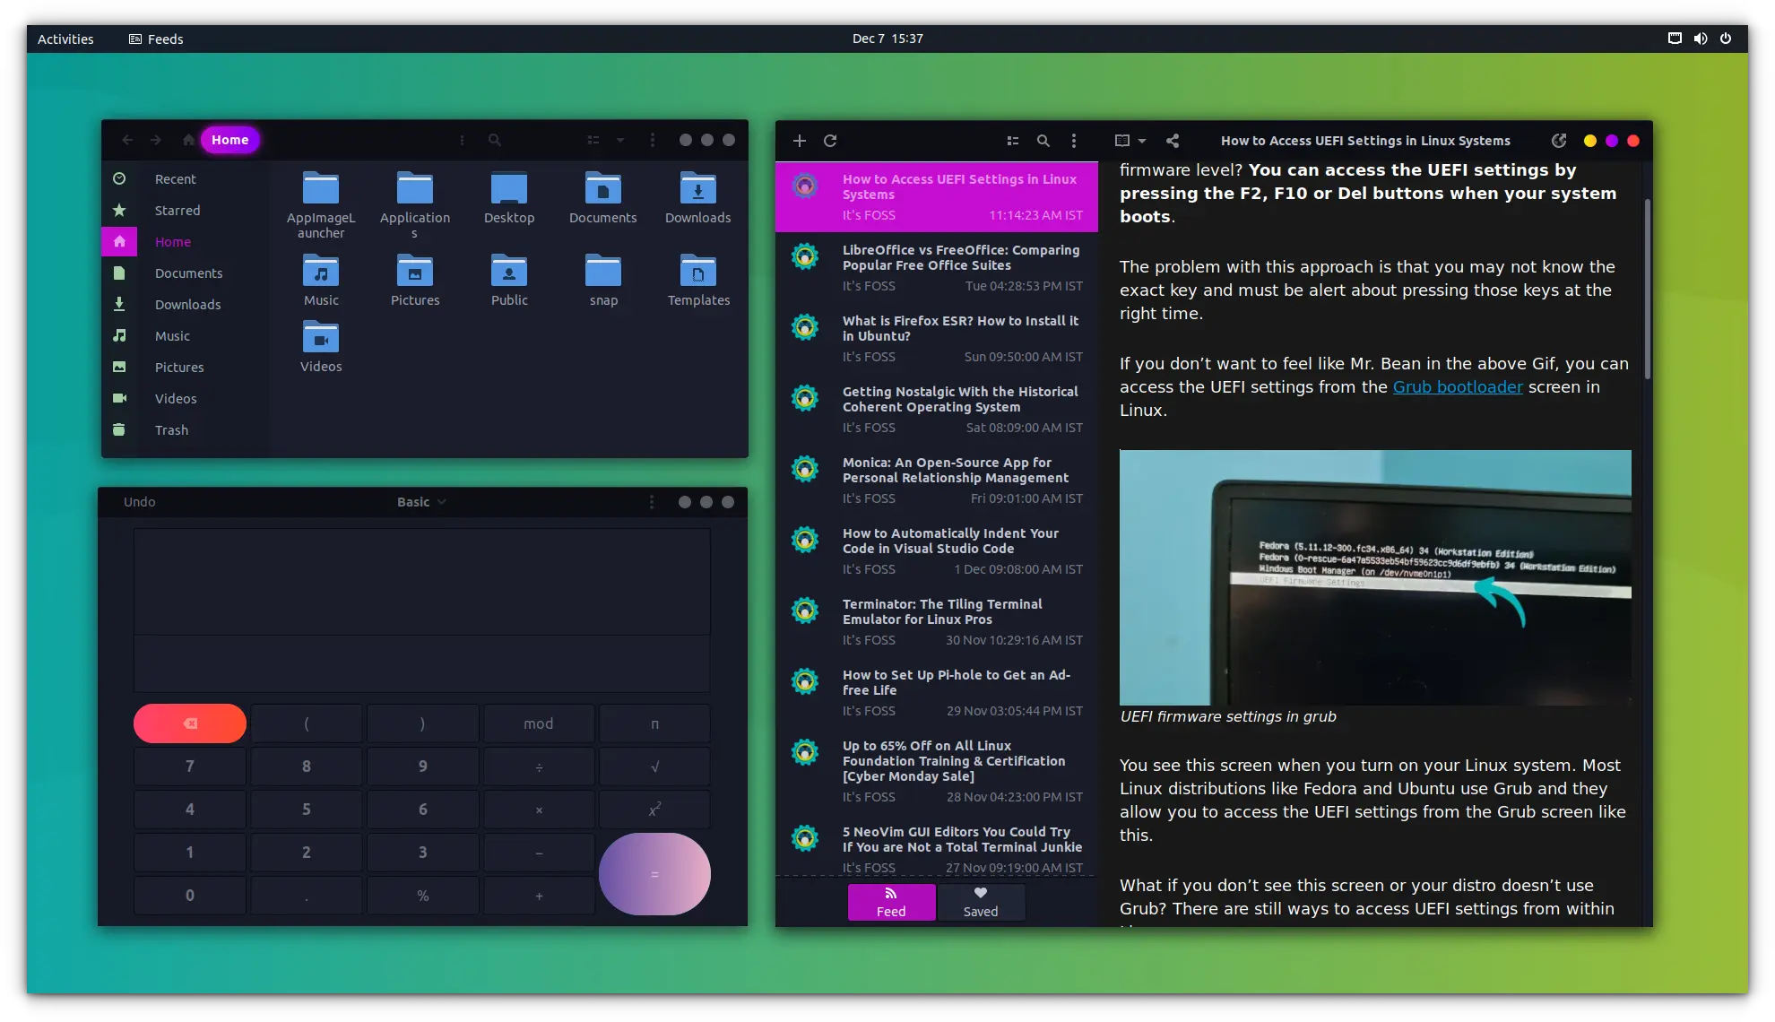Click the Home folder in file manager sidebar
1775x1022 pixels.
click(172, 240)
